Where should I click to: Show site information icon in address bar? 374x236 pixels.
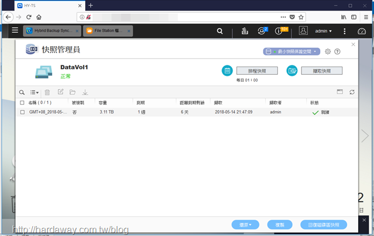point(82,17)
